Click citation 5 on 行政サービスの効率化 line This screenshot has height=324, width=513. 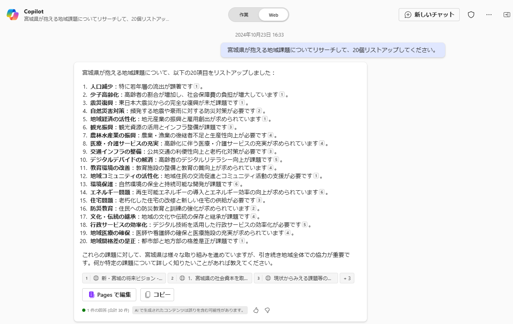[x=305, y=224]
